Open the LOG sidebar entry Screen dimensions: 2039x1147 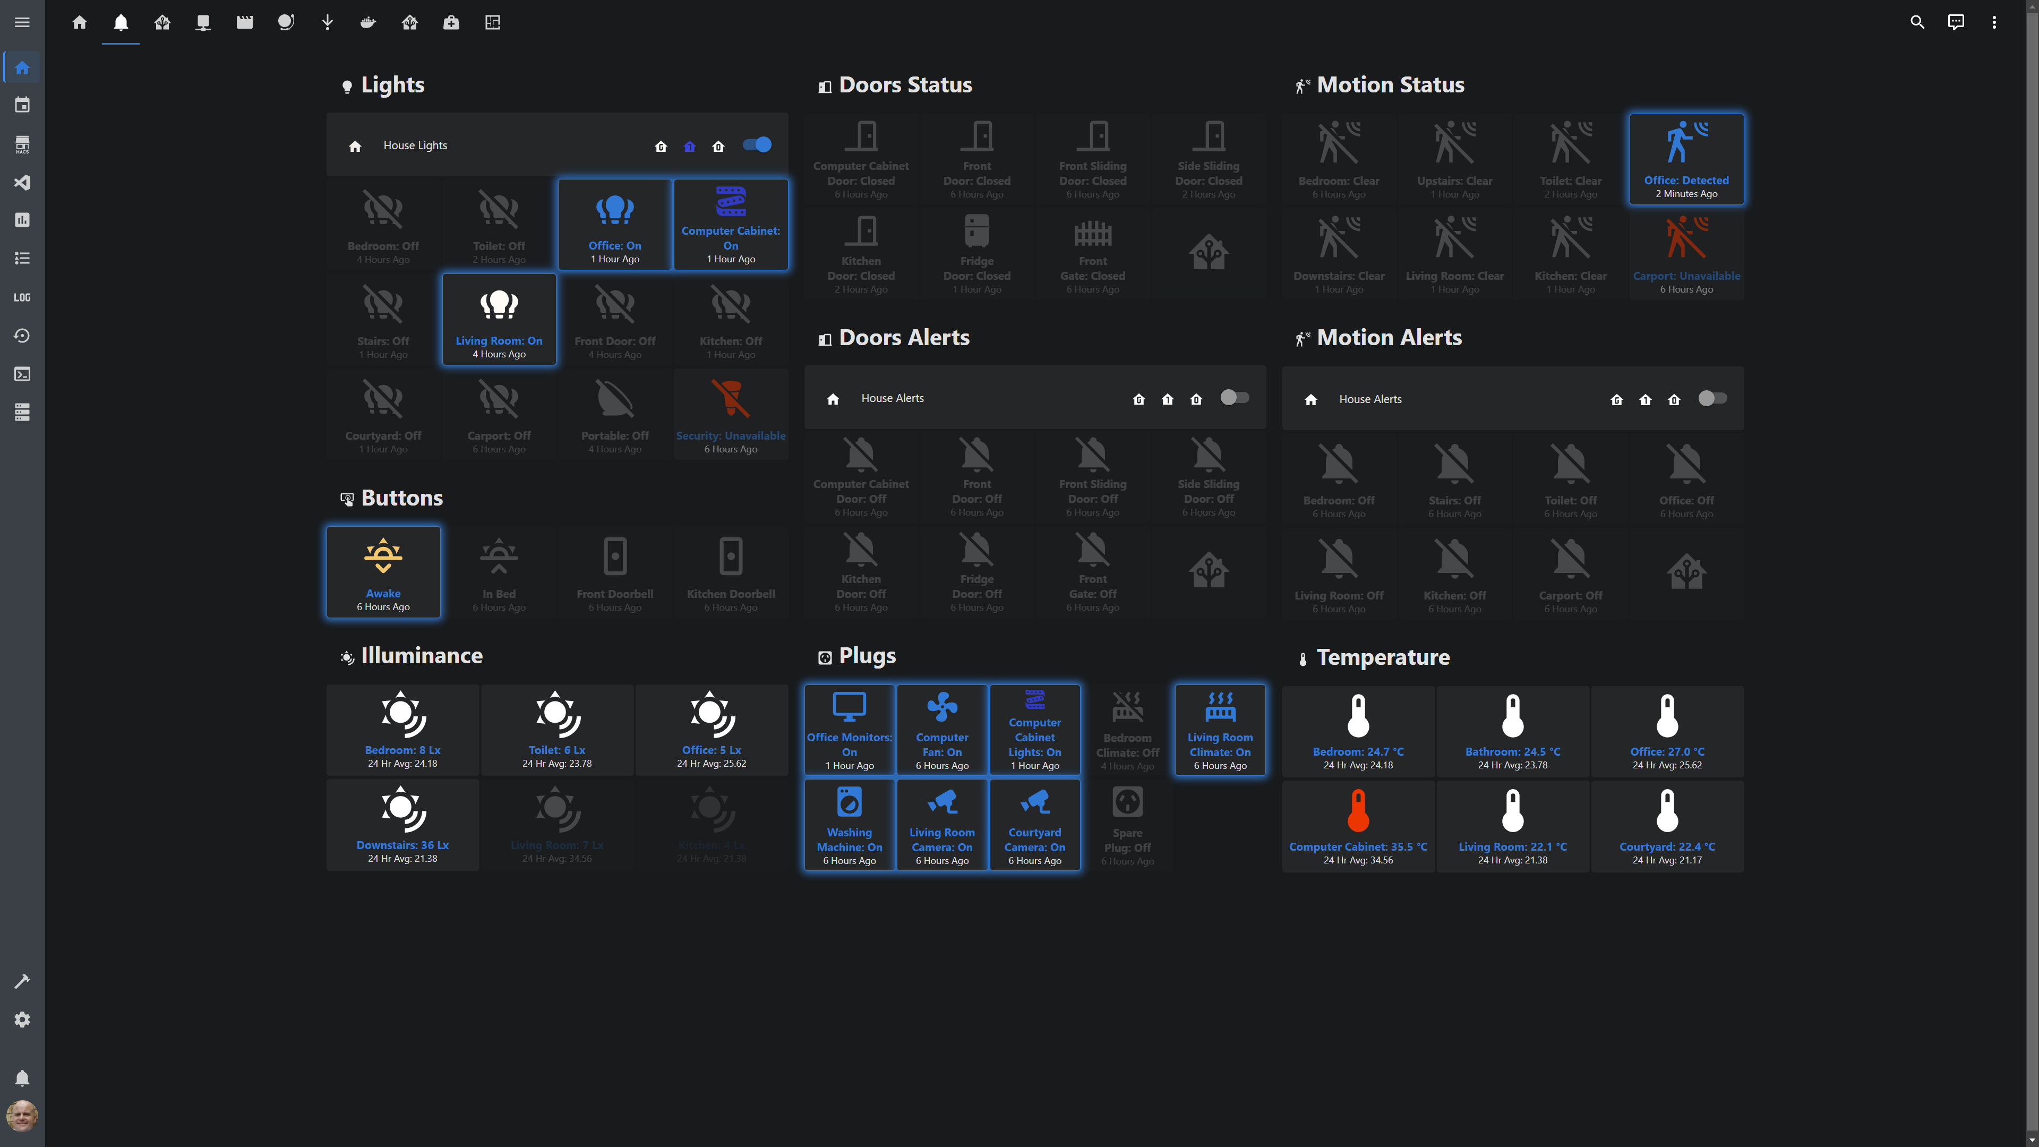click(x=22, y=297)
